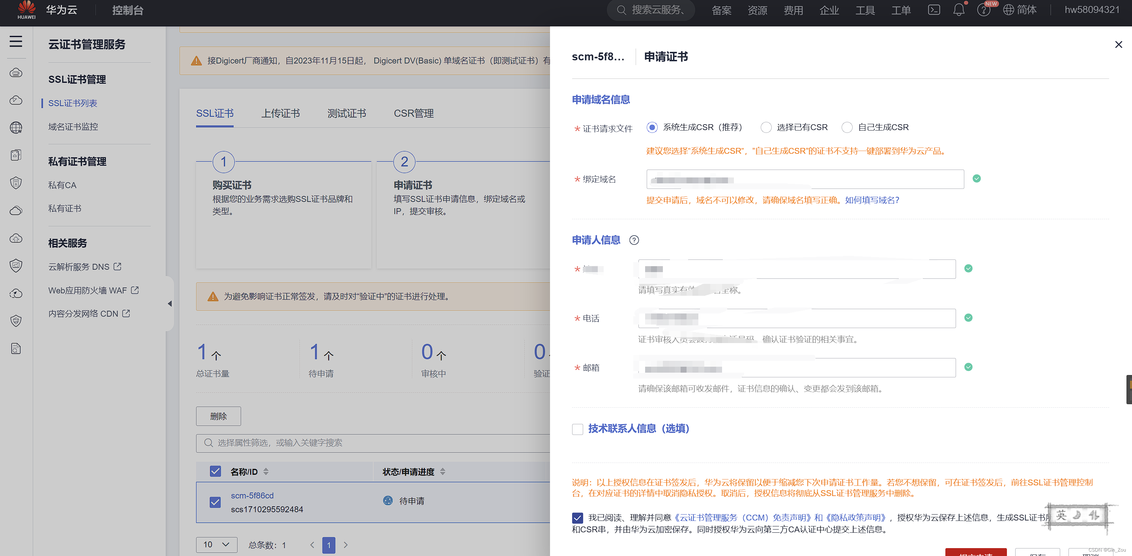Click the notification bell icon
Screen dimensions: 1132x556
pyautogui.click(x=958, y=10)
